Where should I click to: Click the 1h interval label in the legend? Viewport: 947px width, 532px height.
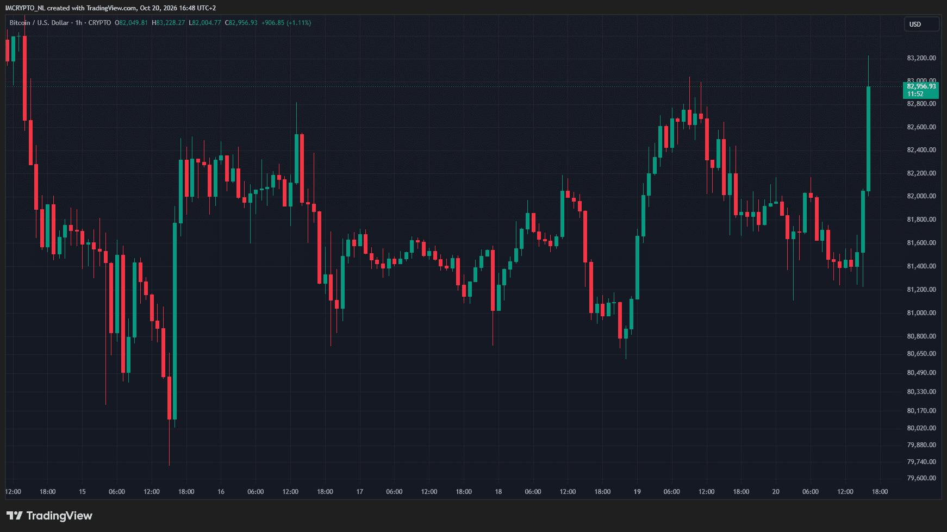[79, 23]
